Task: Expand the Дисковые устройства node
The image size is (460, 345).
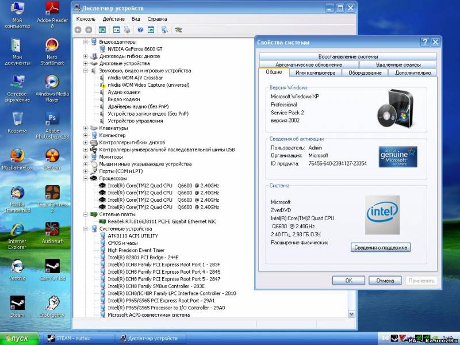Action: [85, 63]
